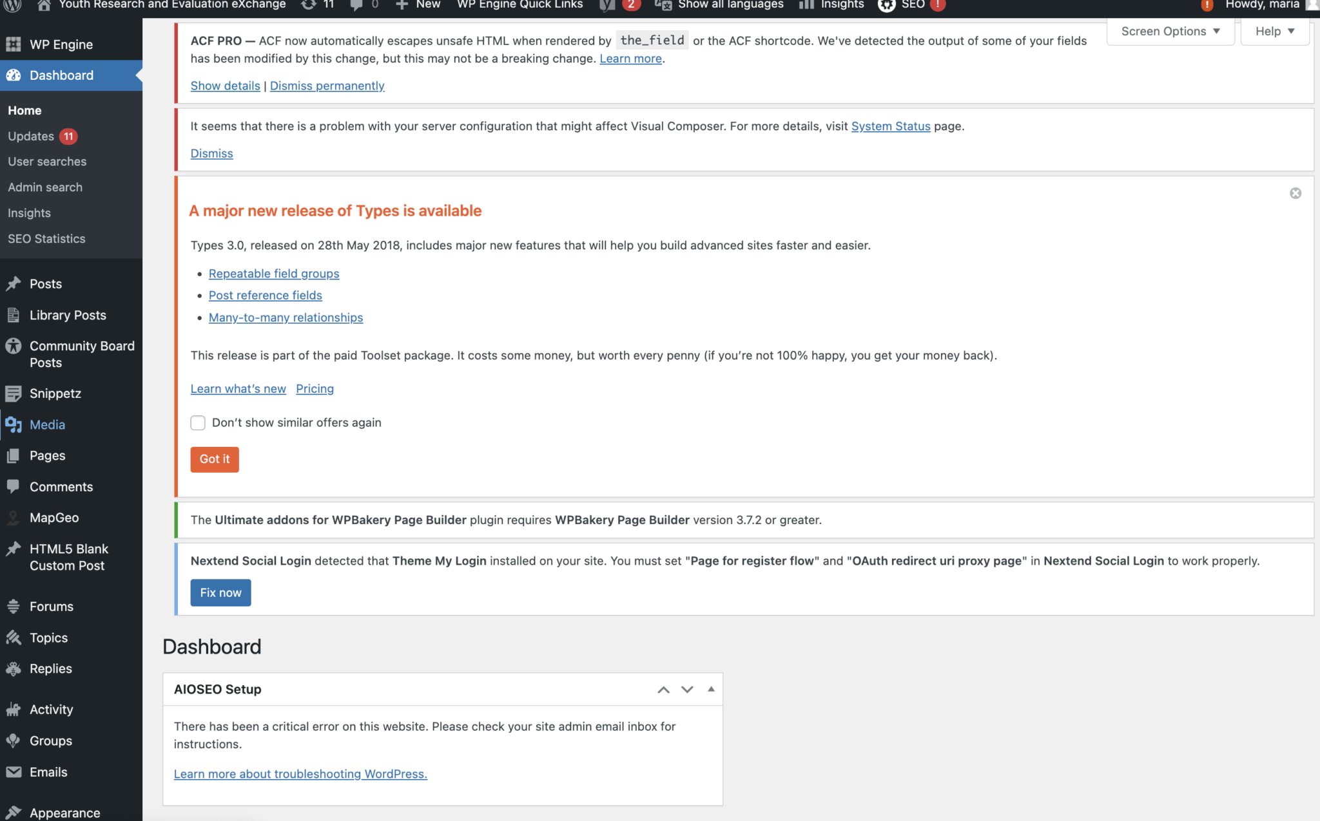Dismiss the Visual Composer notice
The height and width of the screenshot is (821, 1320).
click(212, 153)
